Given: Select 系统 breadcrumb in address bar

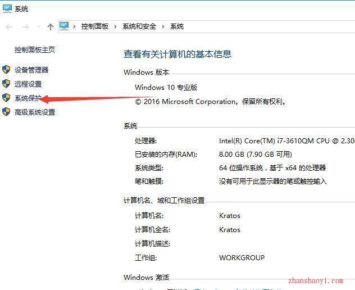Looking at the screenshot, I should coord(177,26).
